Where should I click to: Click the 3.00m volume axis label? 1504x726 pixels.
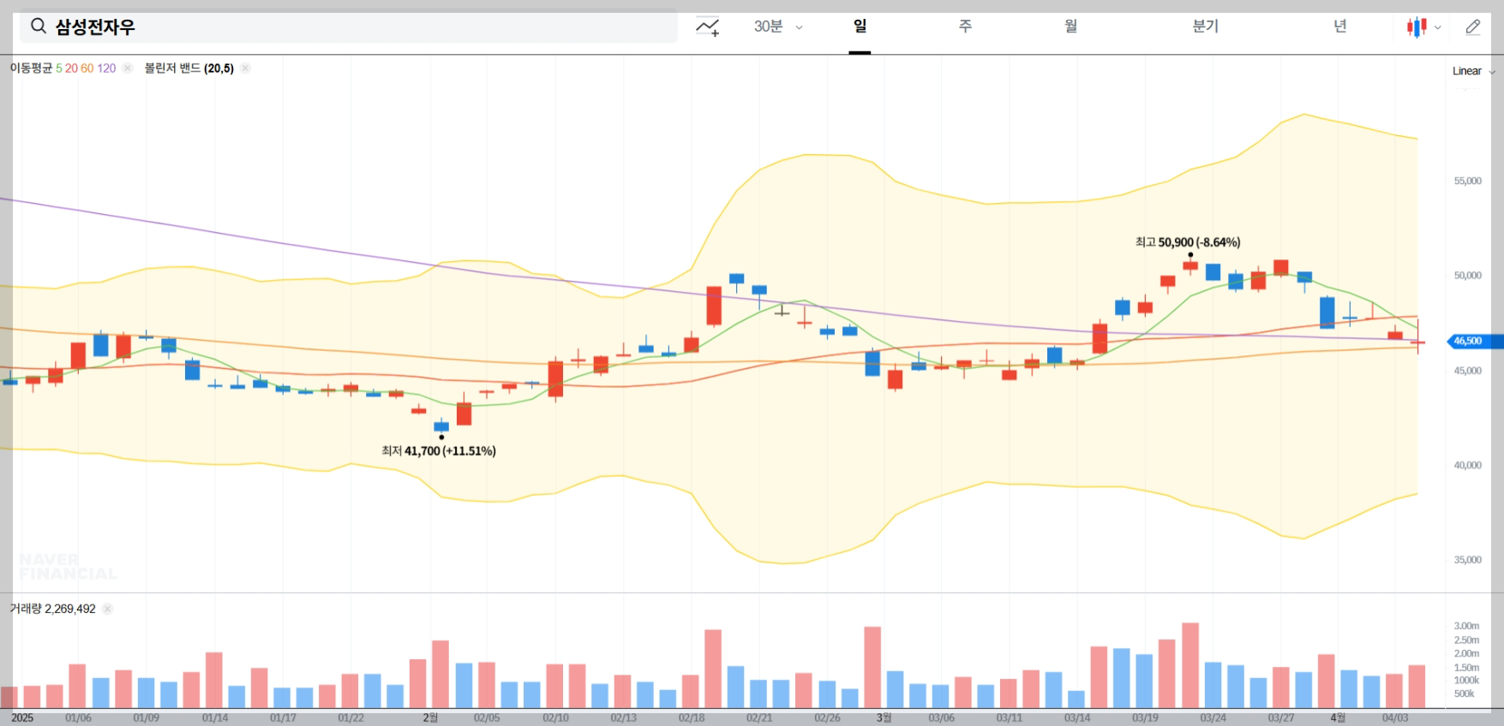point(1466,626)
